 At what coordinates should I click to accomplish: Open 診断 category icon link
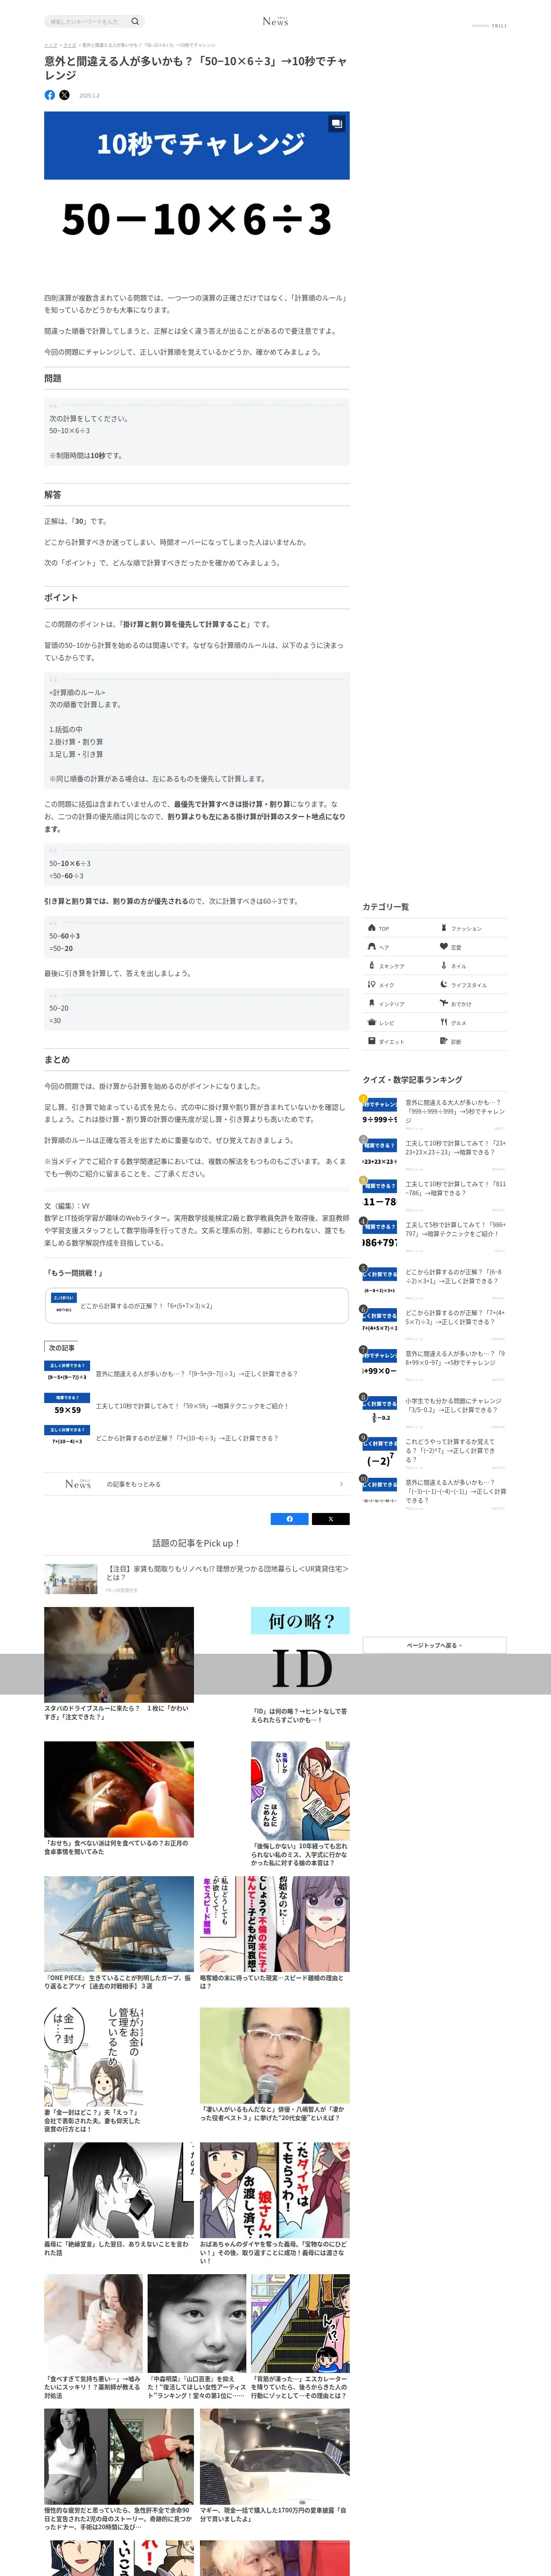coord(471,1042)
